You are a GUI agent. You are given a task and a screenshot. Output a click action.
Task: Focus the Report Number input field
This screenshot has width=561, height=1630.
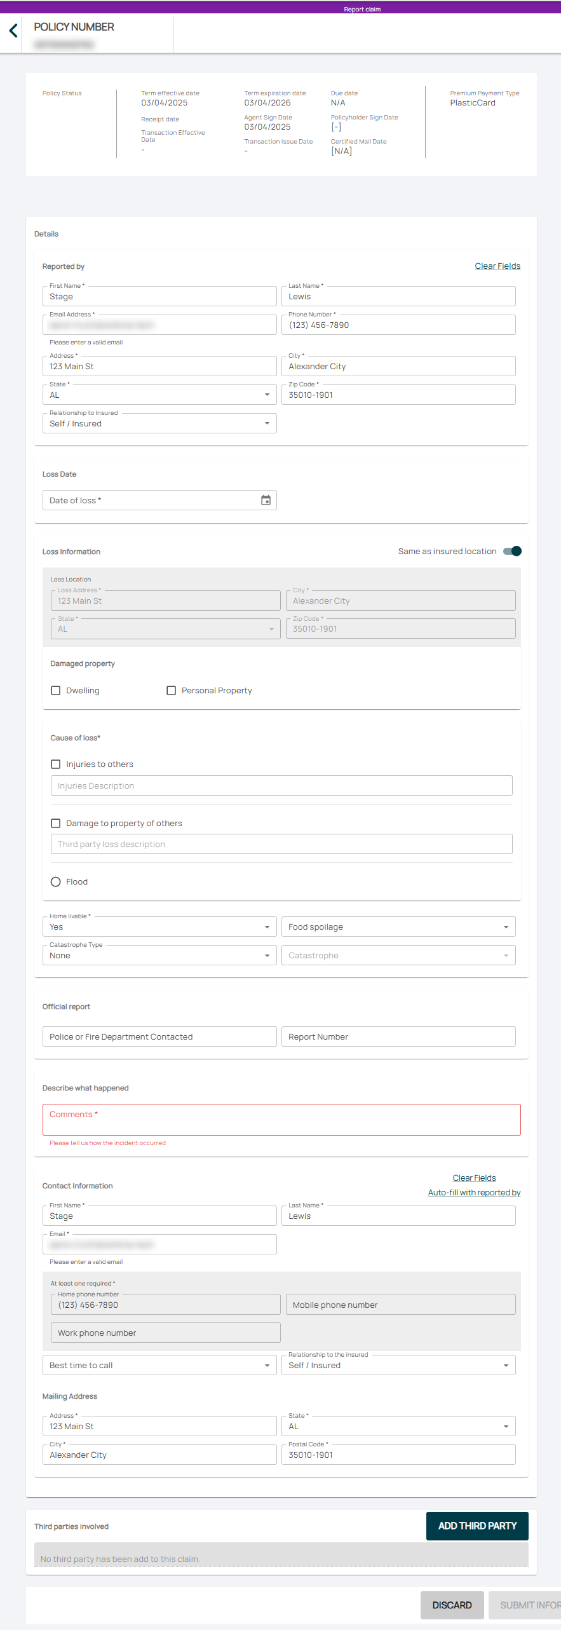(x=398, y=1037)
